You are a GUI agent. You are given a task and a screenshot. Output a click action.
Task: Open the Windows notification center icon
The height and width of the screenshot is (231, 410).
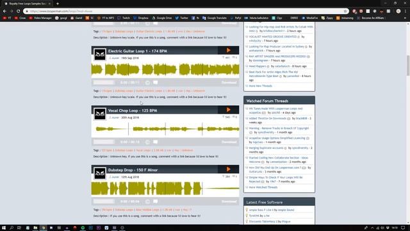403,228
